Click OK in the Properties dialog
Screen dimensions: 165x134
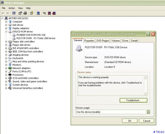pyautogui.click(x=130, y=121)
